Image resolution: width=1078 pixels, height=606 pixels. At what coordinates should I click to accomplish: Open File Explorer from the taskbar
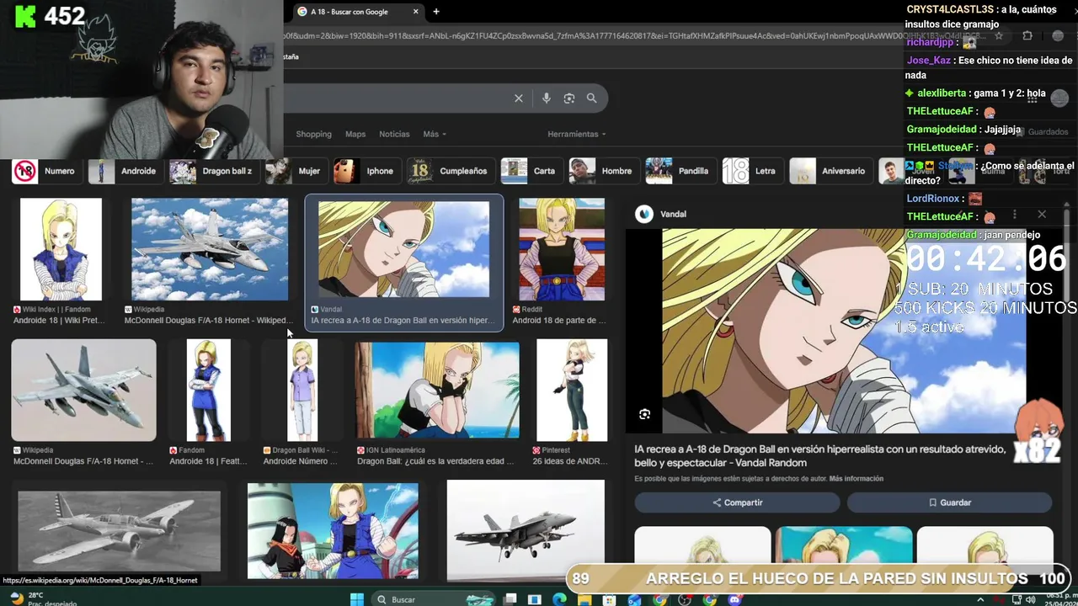tap(584, 599)
